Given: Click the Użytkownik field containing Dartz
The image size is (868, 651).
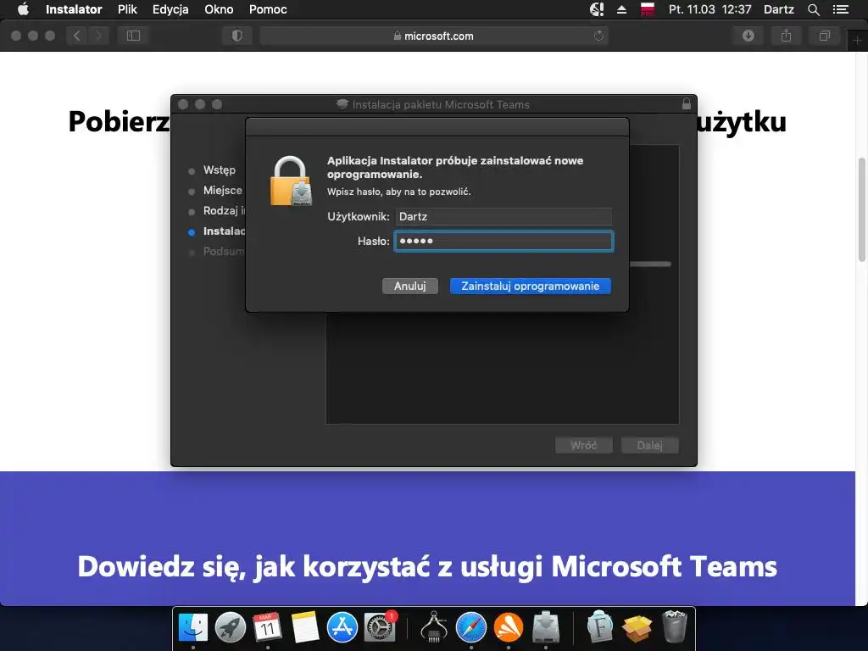Looking at the screenshot, I should point(504,216).
